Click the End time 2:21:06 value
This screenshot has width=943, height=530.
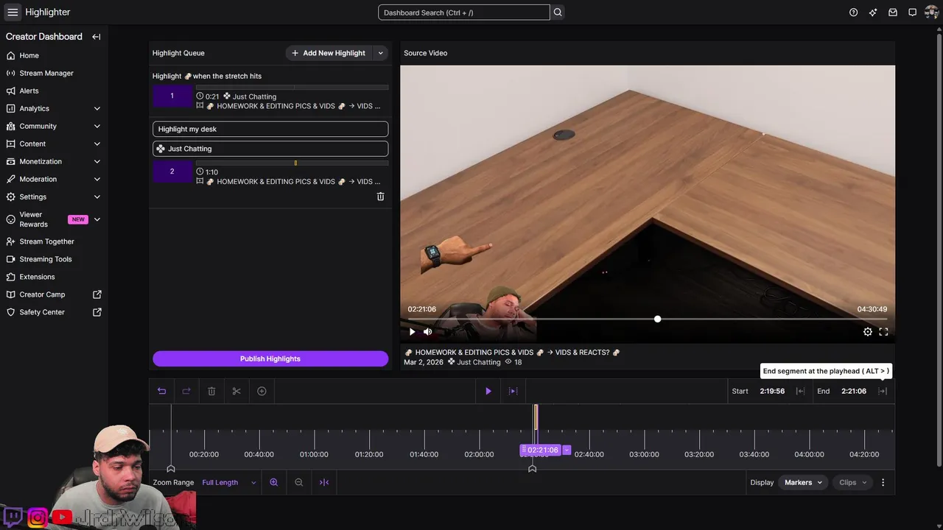pos(854,391)
